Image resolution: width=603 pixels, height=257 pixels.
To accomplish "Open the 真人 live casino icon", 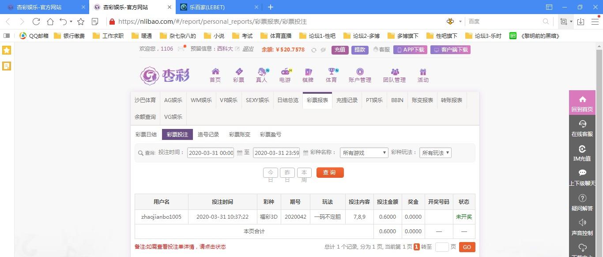I will pos(262,72).
